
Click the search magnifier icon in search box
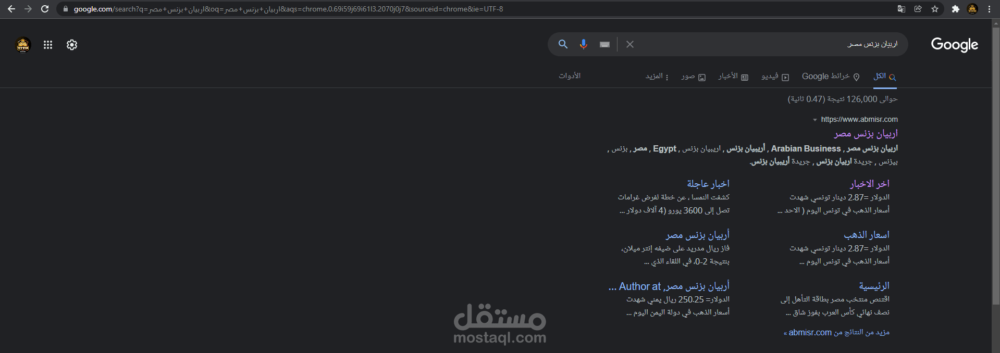pos(563,44)
